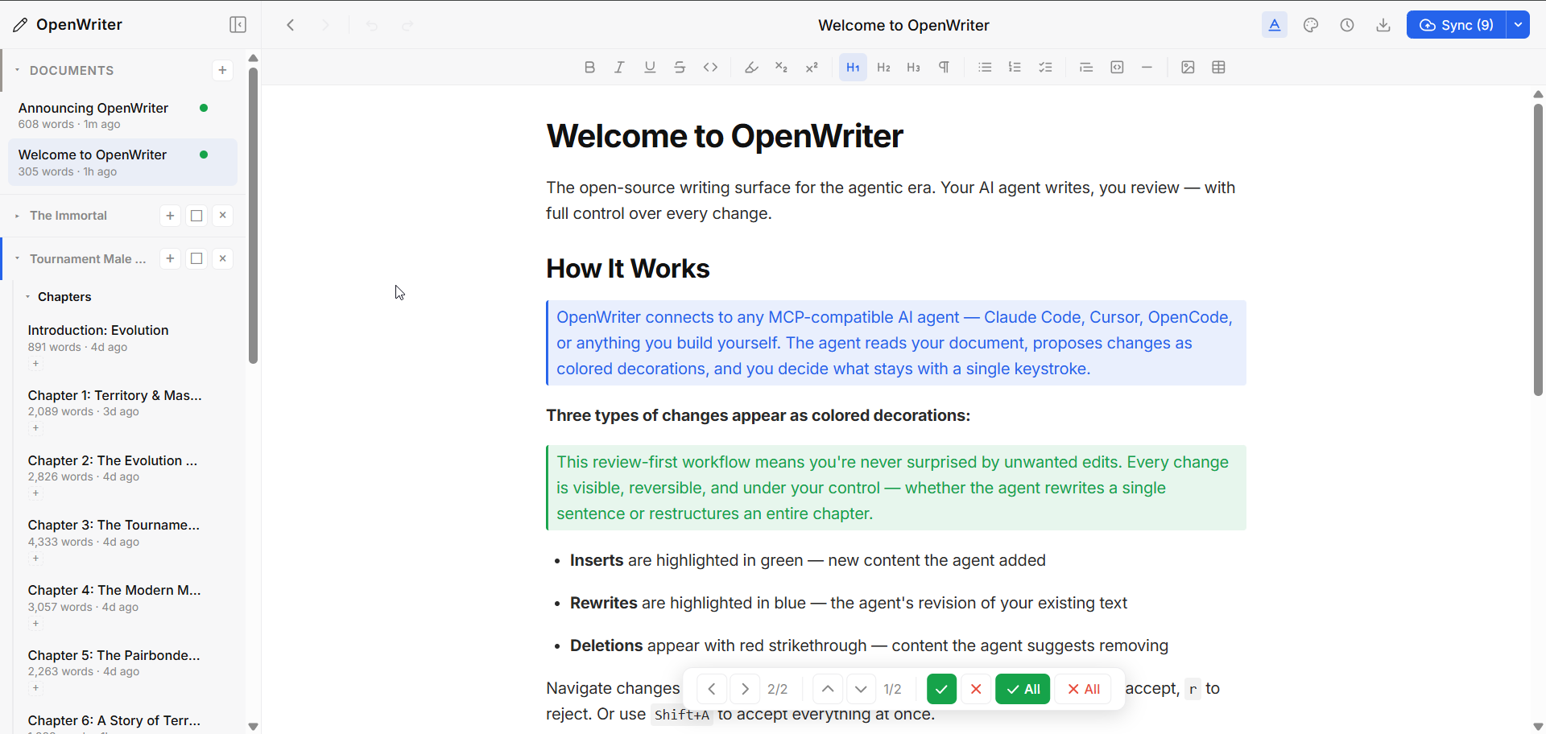Expand The Immortal project
Viewport: 1546px width, 734px height.
coord(16,215)
